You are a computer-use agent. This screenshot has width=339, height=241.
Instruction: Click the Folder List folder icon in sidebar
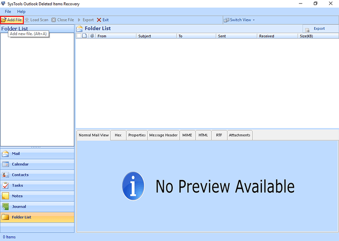(5, 217)
